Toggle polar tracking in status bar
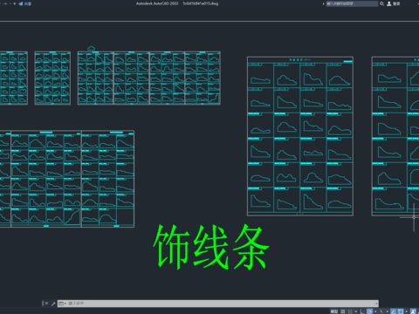The image size is (419, 314). click(x=369, y=311)
